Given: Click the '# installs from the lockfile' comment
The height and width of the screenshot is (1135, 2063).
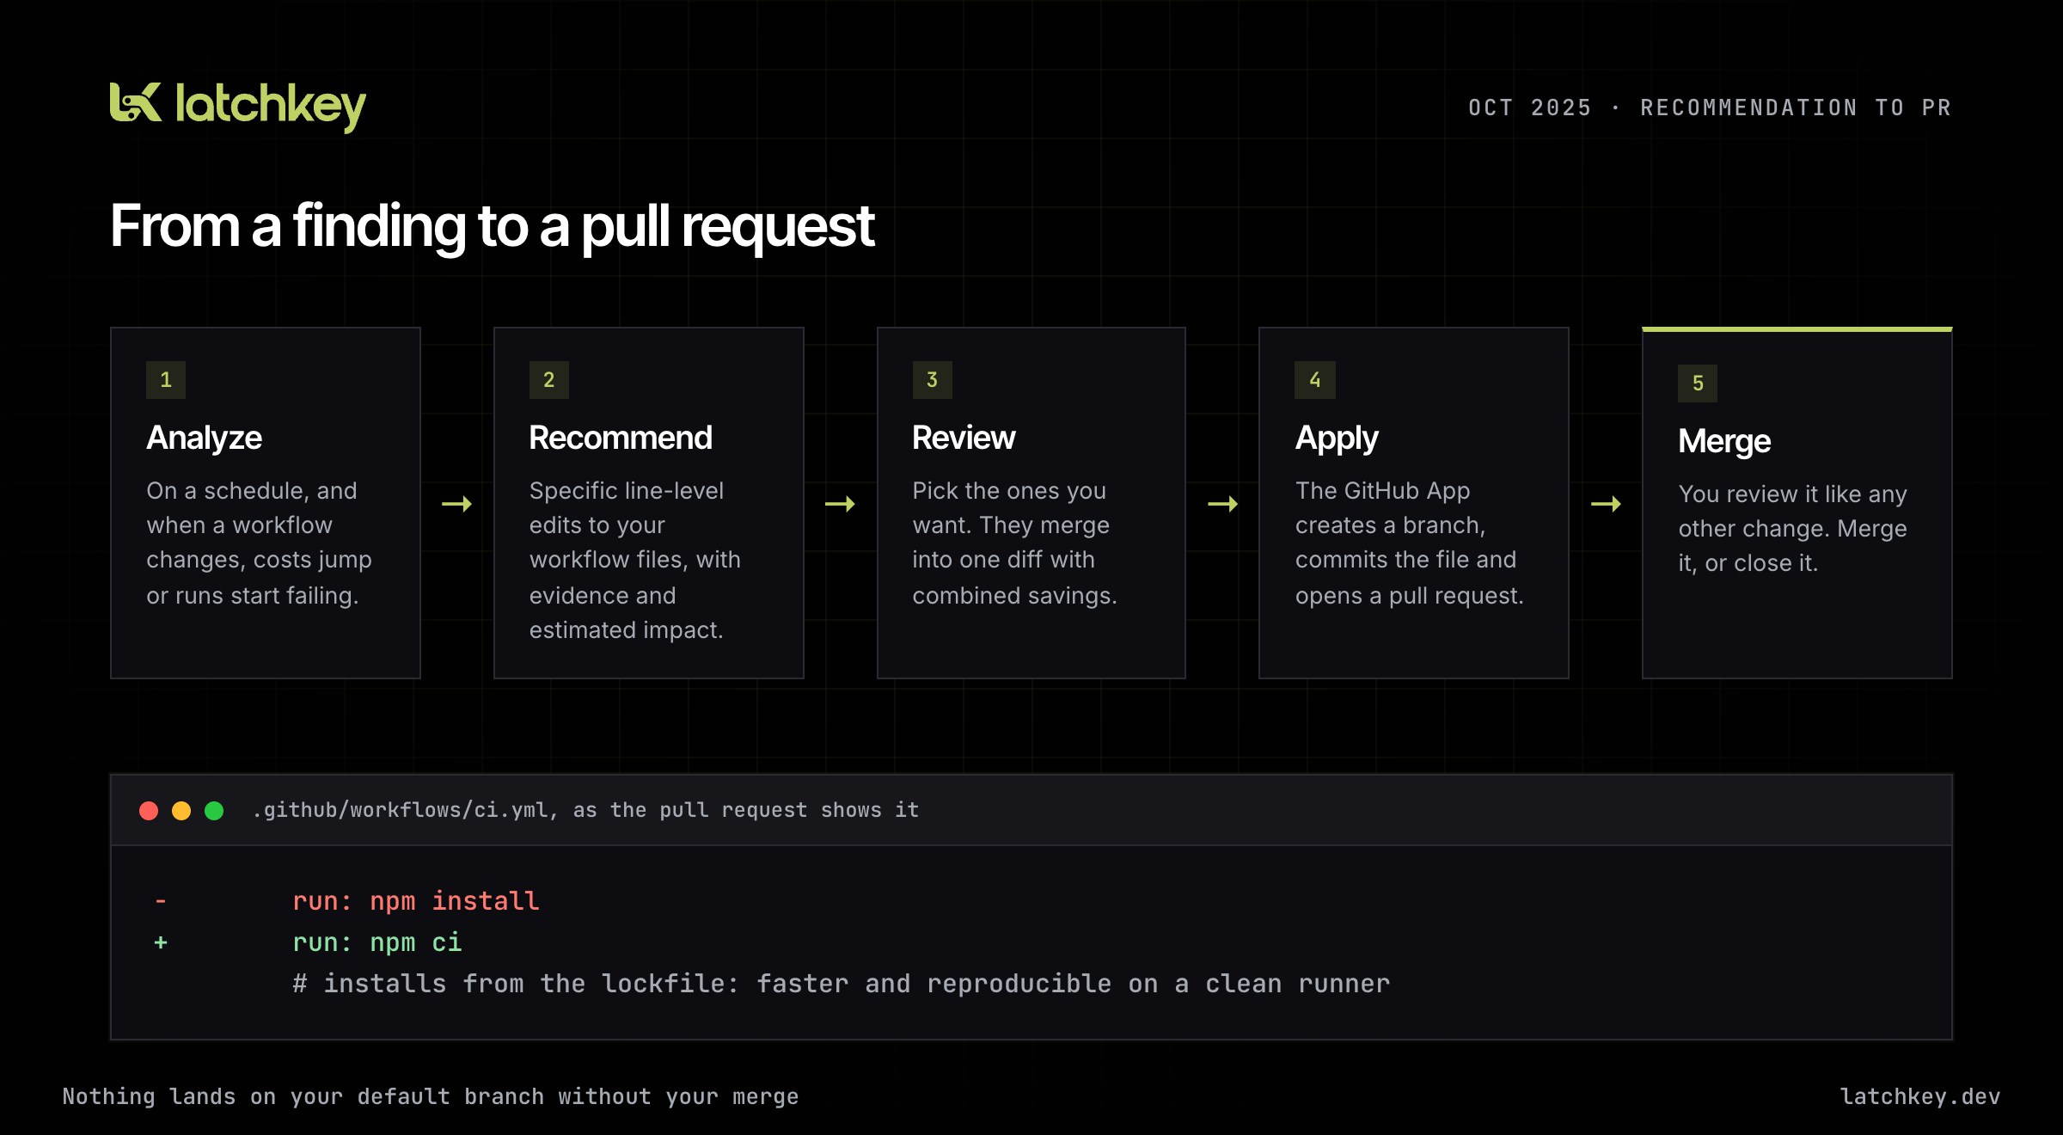Looking at the screenshot, I should click(x=841, y=984).
